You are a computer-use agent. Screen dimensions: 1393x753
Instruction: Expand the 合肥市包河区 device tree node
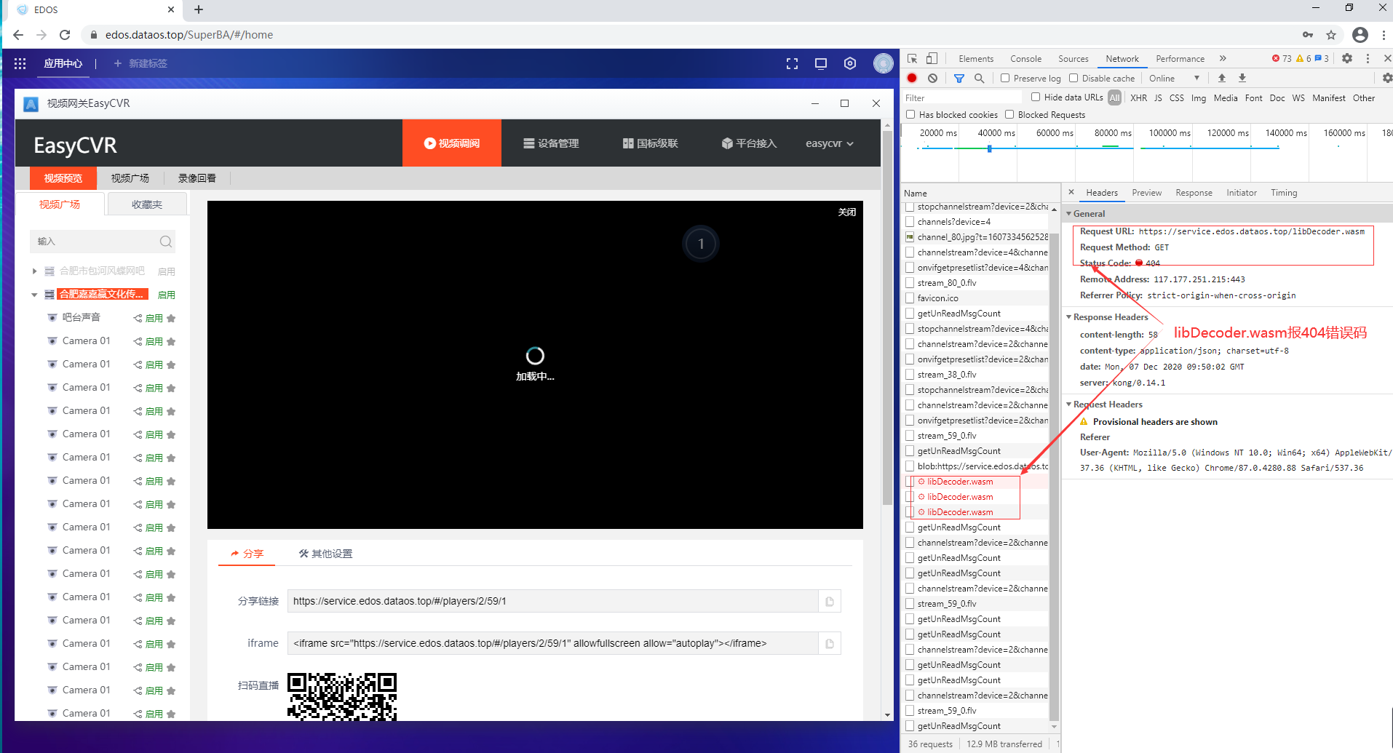pyautogui.click(x=34, y=271)
